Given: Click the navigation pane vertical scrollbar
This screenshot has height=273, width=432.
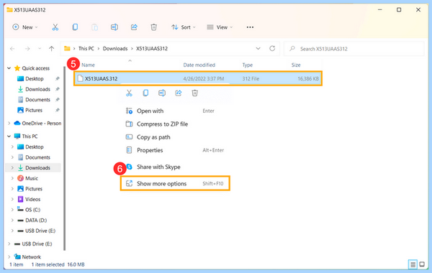Looking at the screenshot, I should point(65,158).
